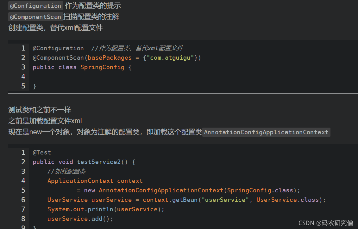358x229 pixels.
Task: Click the text 作为配置类的提示
Action: (93, 6)
